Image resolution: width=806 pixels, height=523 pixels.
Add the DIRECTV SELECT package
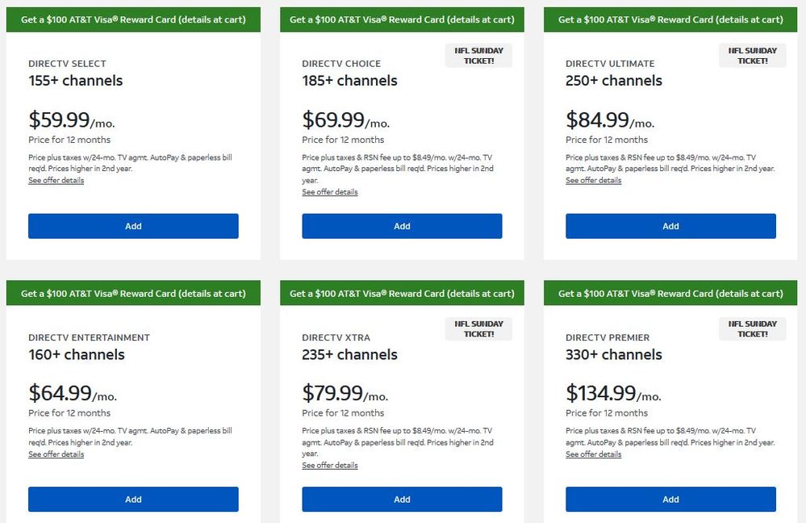click(x=133, y=226)
